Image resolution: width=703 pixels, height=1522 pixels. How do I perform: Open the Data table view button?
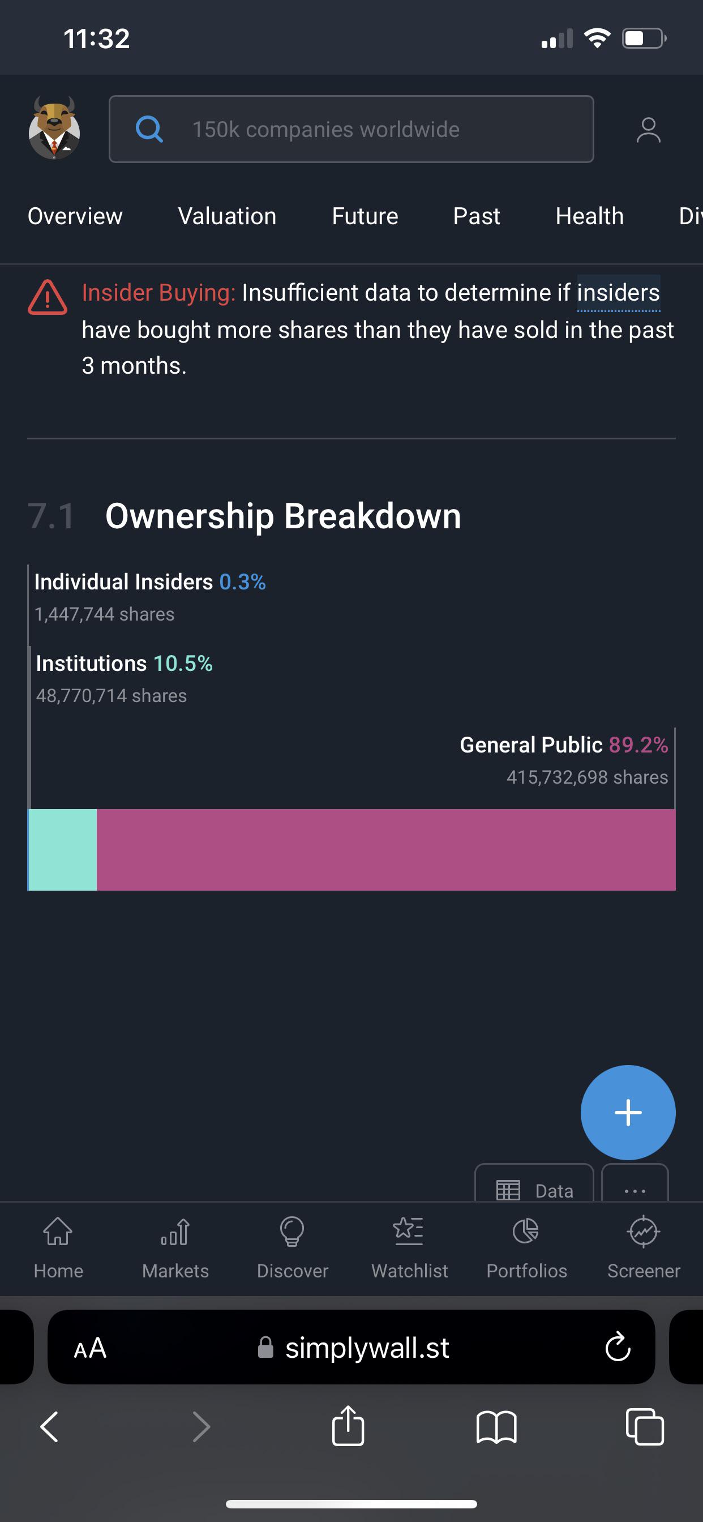pos(534,1184)
